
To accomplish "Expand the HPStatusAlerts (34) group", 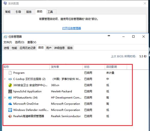I will click(5, 98).
